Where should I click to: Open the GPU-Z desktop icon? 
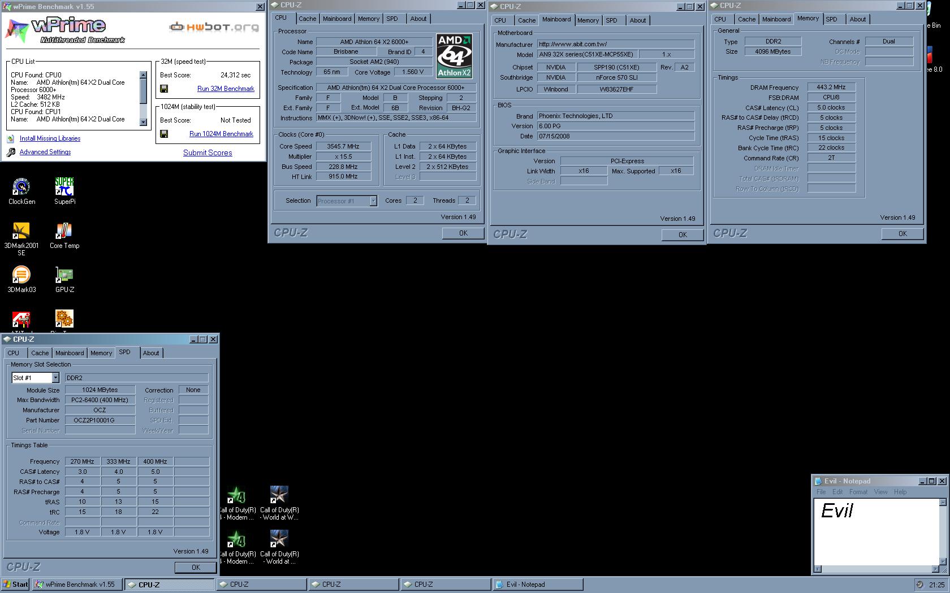64,275
